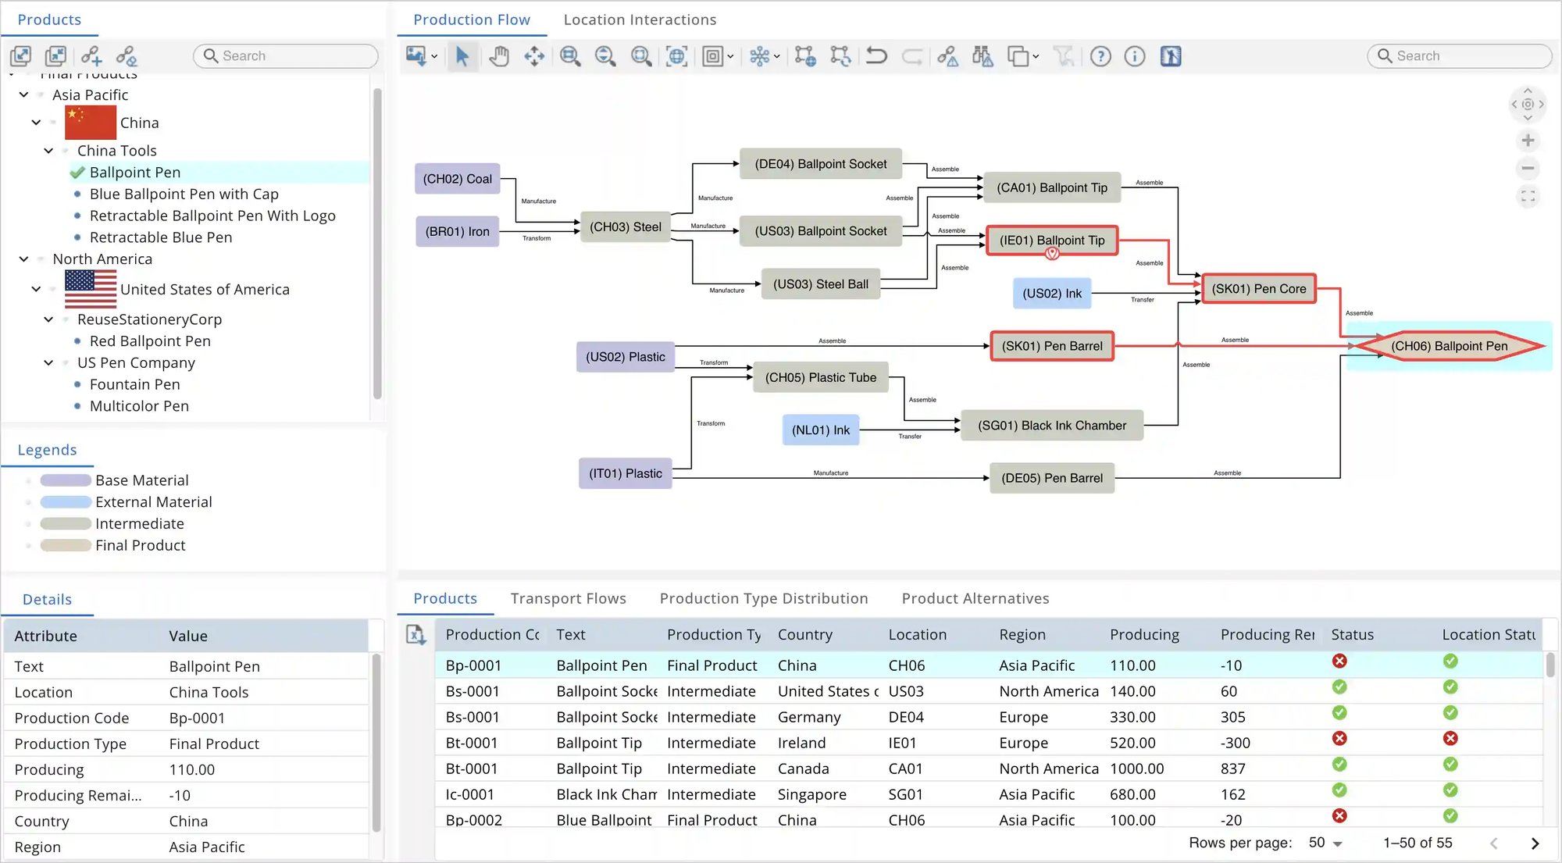Click the (NL01) Ink node

[x=821, y=430]
